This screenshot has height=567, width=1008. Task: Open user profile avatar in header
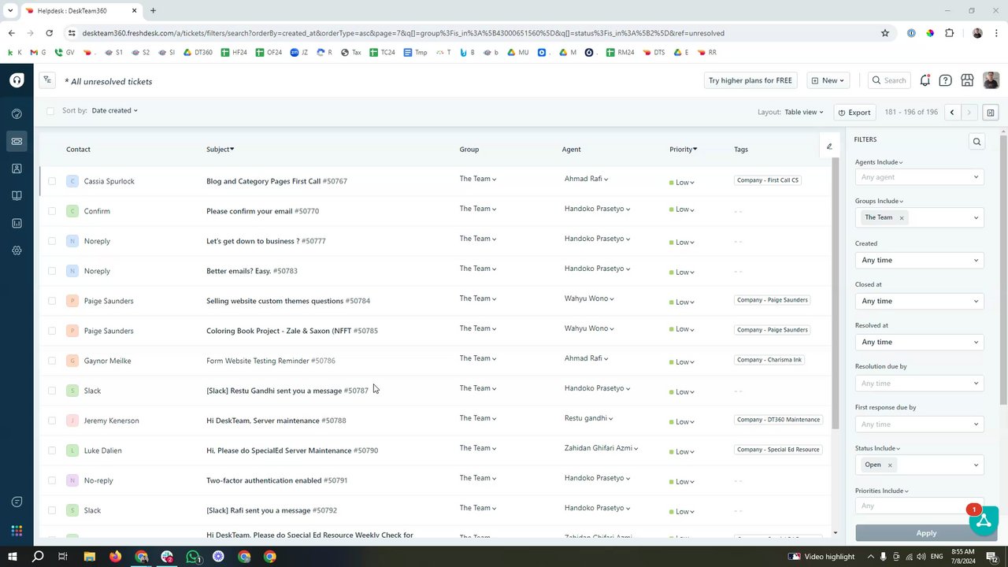pos(991,80)
